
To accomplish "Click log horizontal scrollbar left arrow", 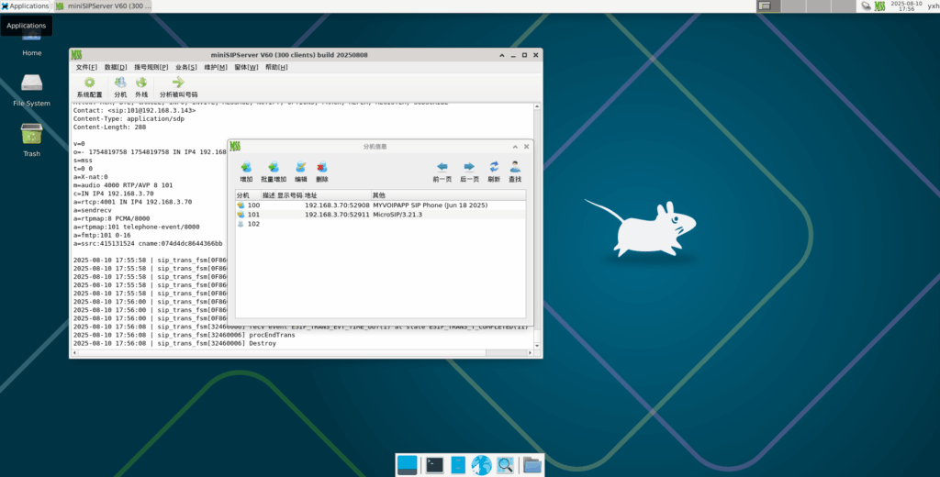I will click(x=74, y=353).
